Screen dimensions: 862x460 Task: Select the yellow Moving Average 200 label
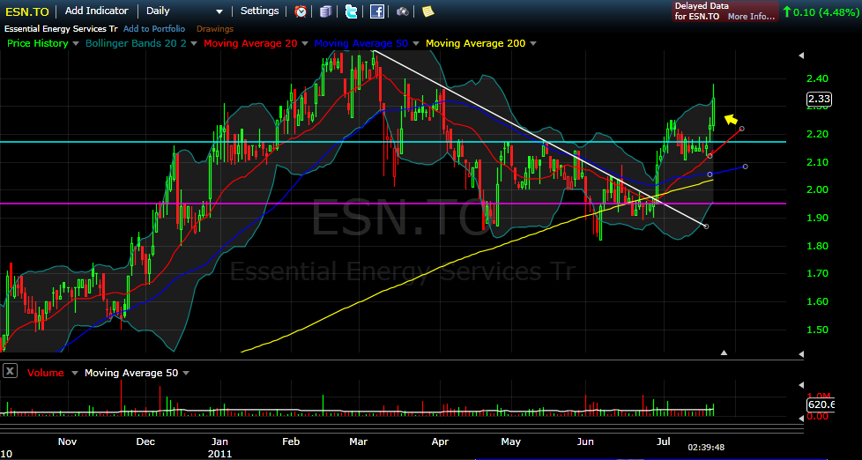(x=476, y=43)
